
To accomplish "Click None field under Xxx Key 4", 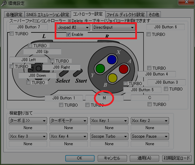I will tap(69, 144).
